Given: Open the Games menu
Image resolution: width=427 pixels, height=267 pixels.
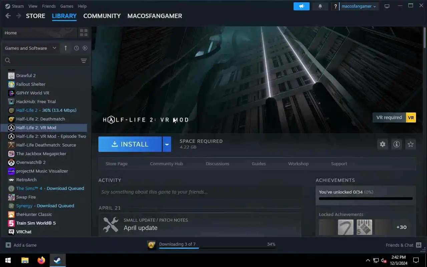Looking at the screenshot, I should pyautogui.click(x=67, y=6).
